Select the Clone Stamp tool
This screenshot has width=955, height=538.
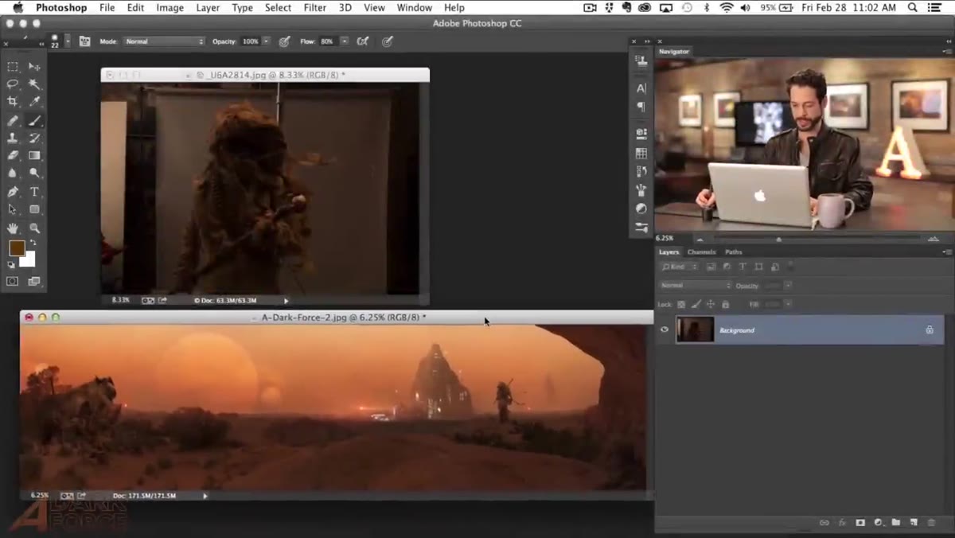point(13,138)
